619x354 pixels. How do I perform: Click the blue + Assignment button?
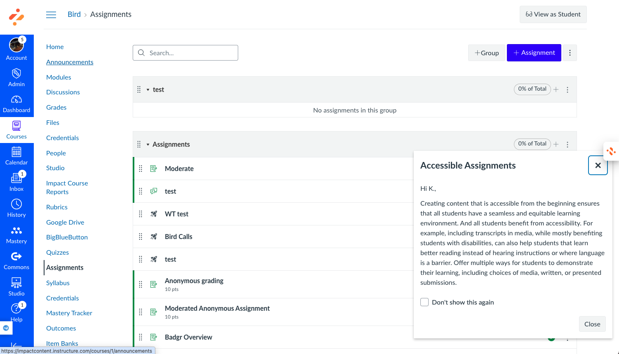tap(534, 53)
